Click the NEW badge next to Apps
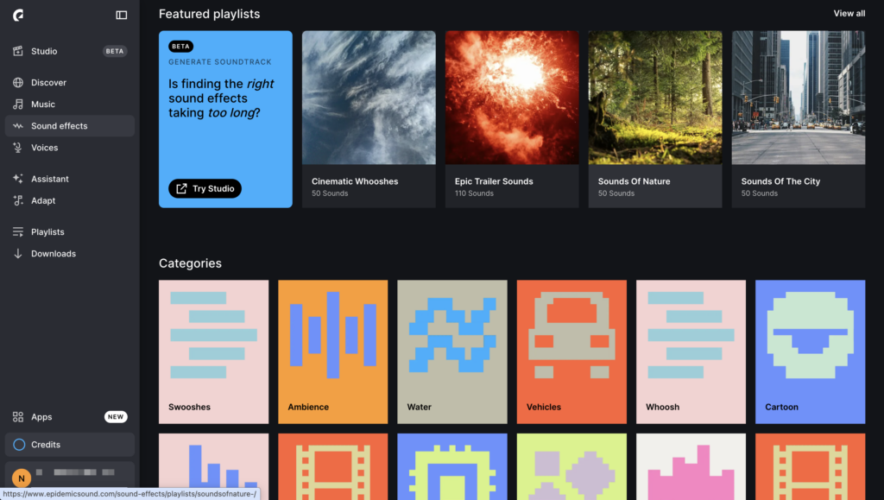Viewport: 884px width, 500px height. [x=116, y=416]
